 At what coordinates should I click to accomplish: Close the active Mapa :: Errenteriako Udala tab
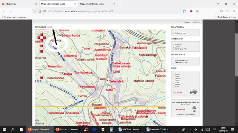[75, 4]
